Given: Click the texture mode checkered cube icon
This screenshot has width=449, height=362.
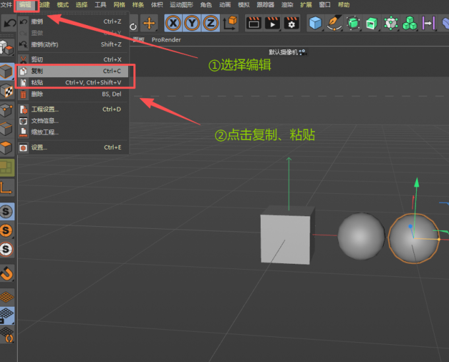Looking at the screenshot, I should 7,90.
